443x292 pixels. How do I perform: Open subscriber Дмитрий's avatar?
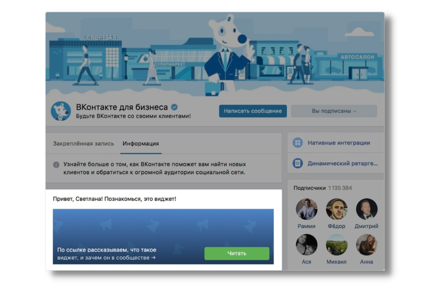(x=367, y=209)
